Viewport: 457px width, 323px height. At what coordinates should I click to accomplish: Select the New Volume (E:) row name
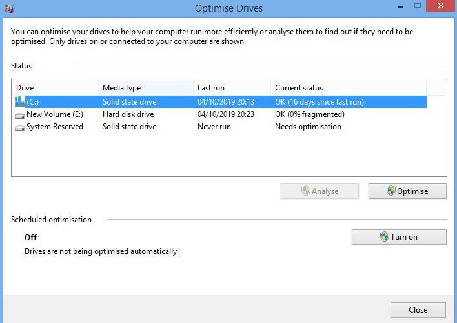[x=54, y=114]
